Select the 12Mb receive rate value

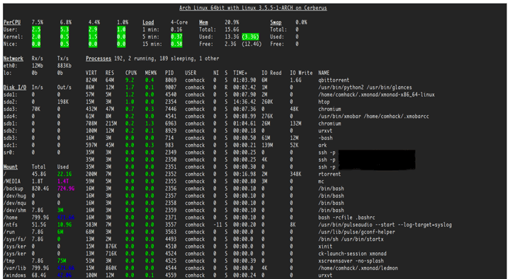(x=38, y=66)
